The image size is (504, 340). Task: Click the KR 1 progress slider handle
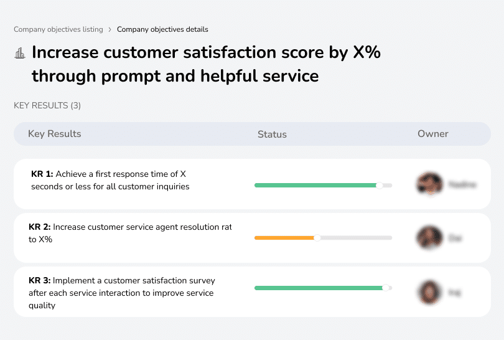tap(380, 185)
